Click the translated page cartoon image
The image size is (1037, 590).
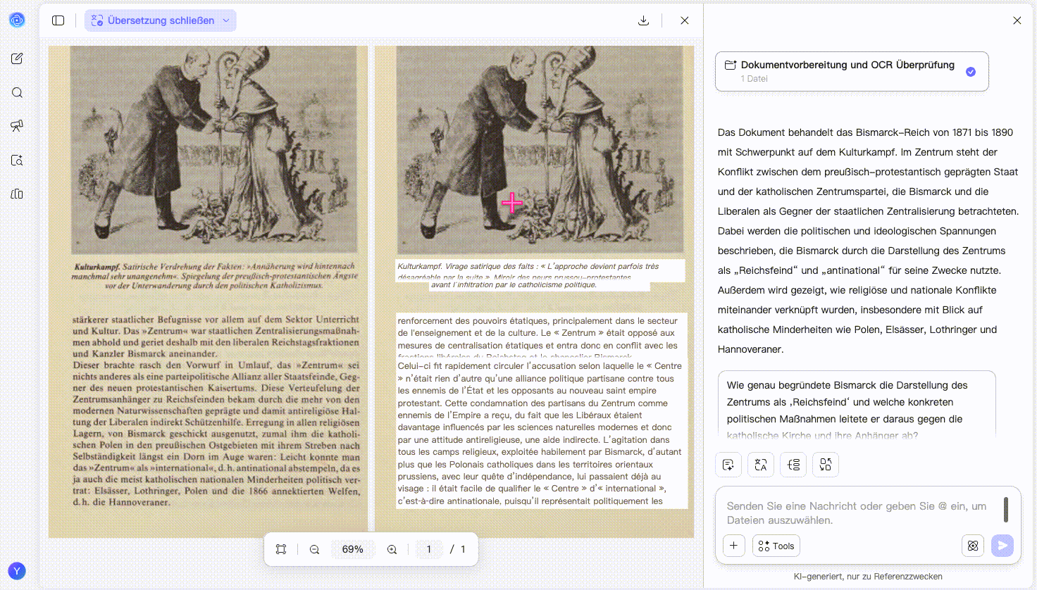540,149
